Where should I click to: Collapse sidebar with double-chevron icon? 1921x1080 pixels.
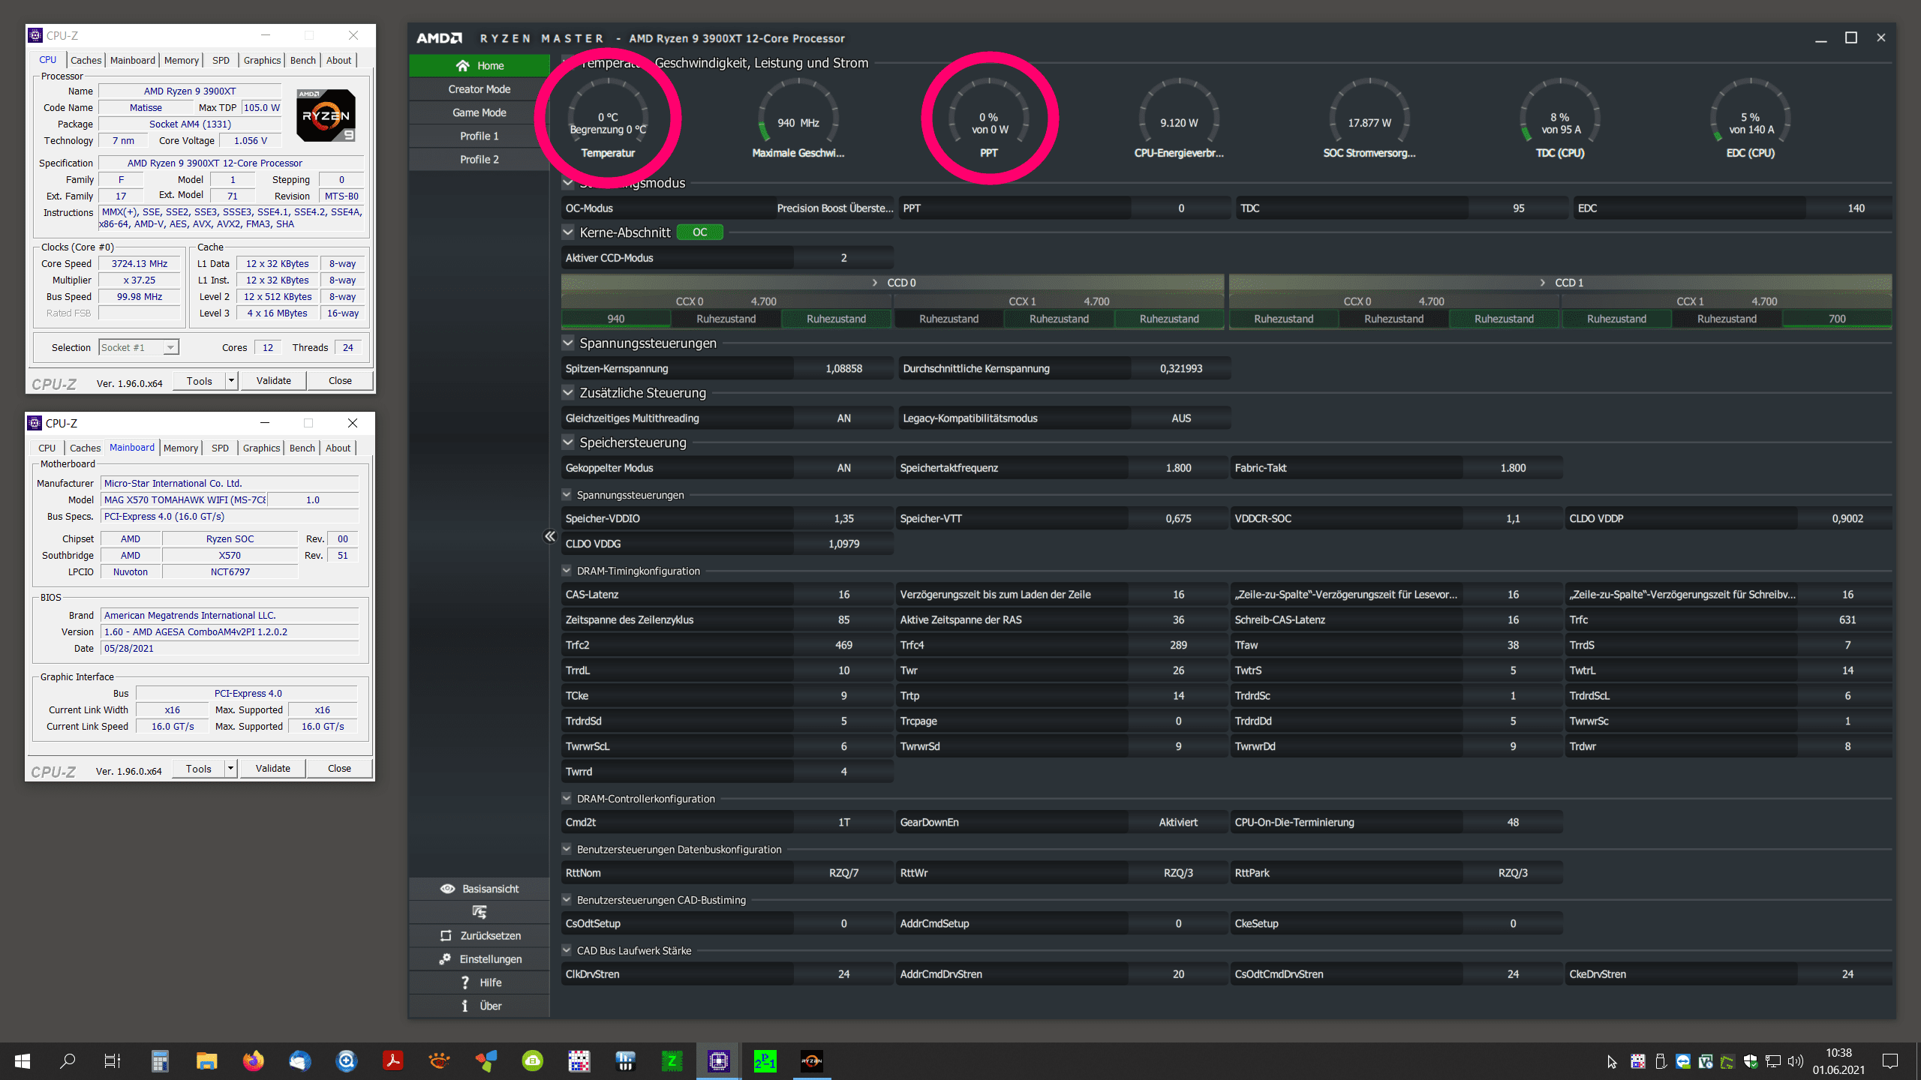click(550, 536)
